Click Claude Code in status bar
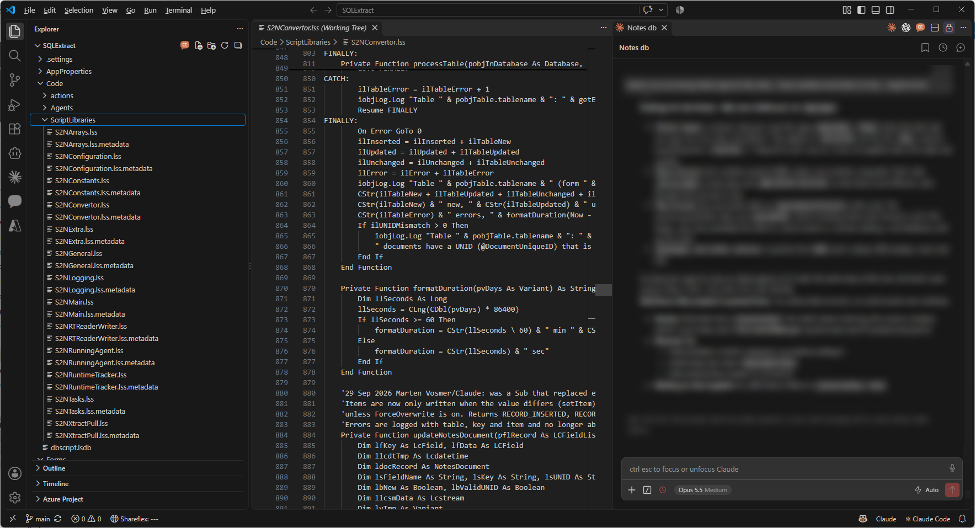This screenshot has width=975, height=528. coord(928,519)
